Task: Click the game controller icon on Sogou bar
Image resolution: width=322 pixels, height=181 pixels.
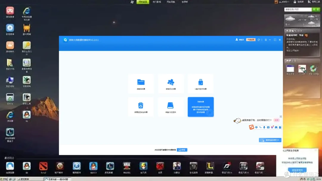Action: pos(276,127)
